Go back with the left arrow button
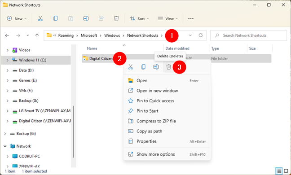 [x=7, y=35]
